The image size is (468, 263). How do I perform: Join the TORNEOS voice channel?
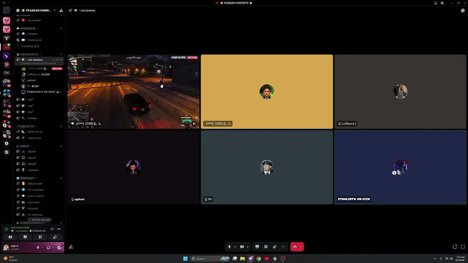[x=39, y=170]
